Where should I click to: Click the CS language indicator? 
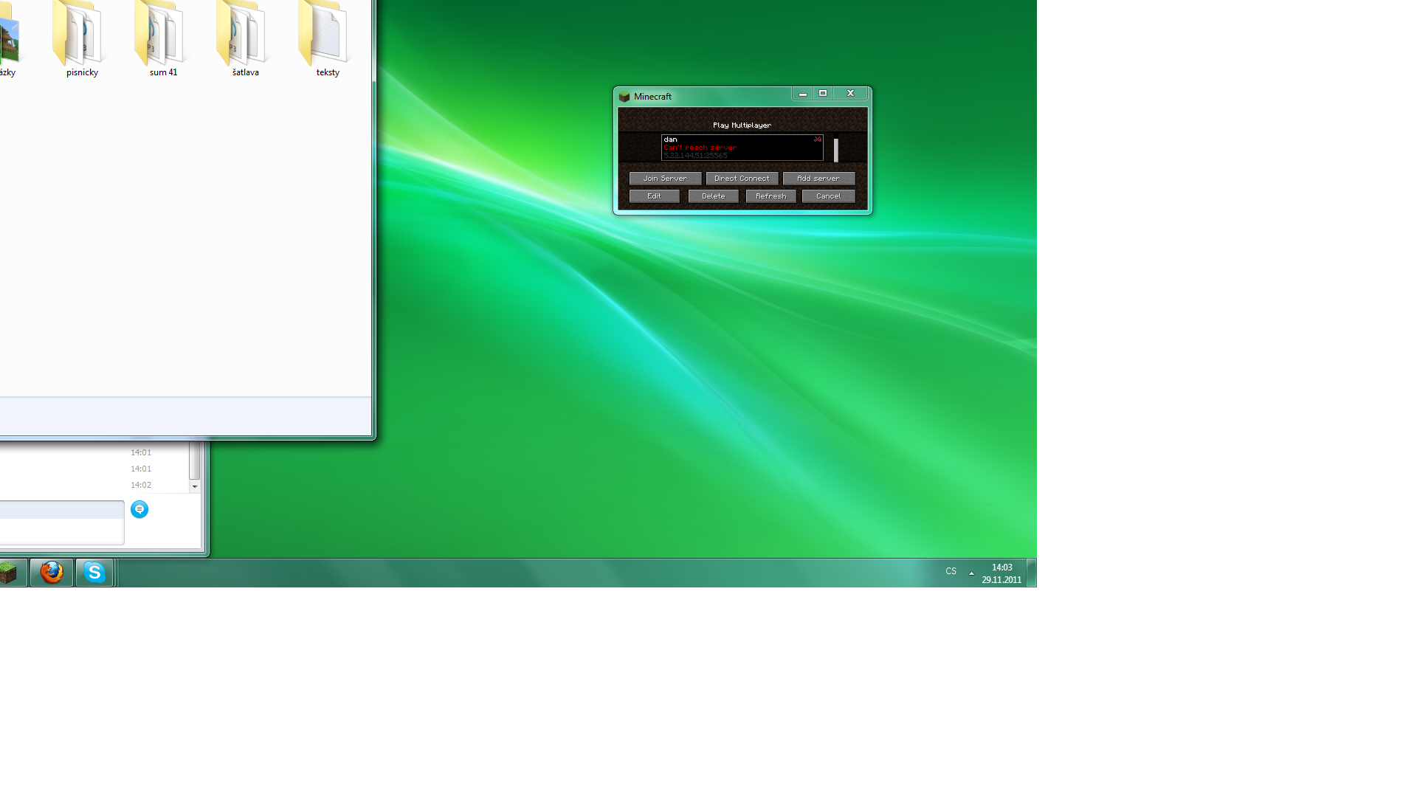pos(951,571)
